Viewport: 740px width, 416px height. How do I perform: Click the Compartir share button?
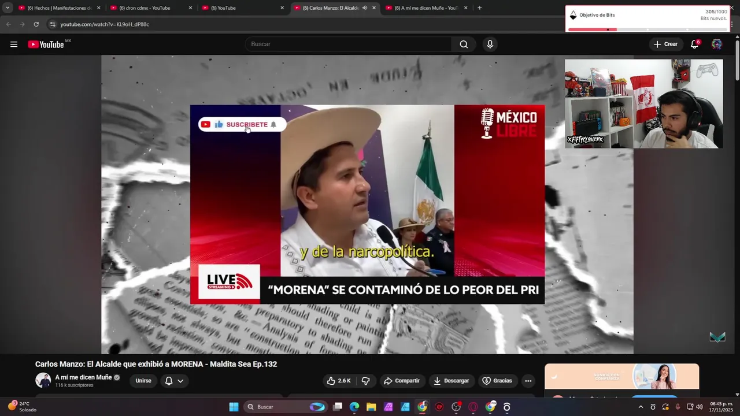(402, 381)
